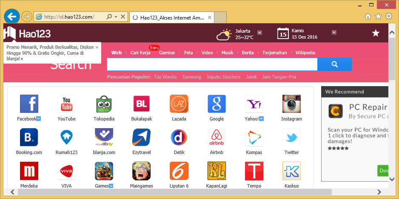Click the favorites star in Hao123 header
Screen dimensions: 399x199
point(376,33)
